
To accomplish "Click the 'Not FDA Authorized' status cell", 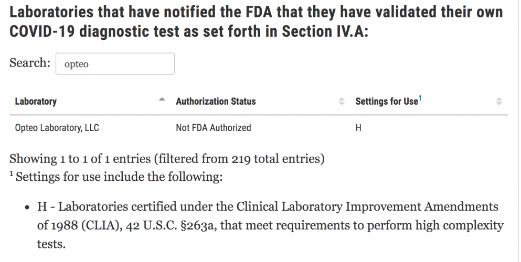I will point(214,127).
